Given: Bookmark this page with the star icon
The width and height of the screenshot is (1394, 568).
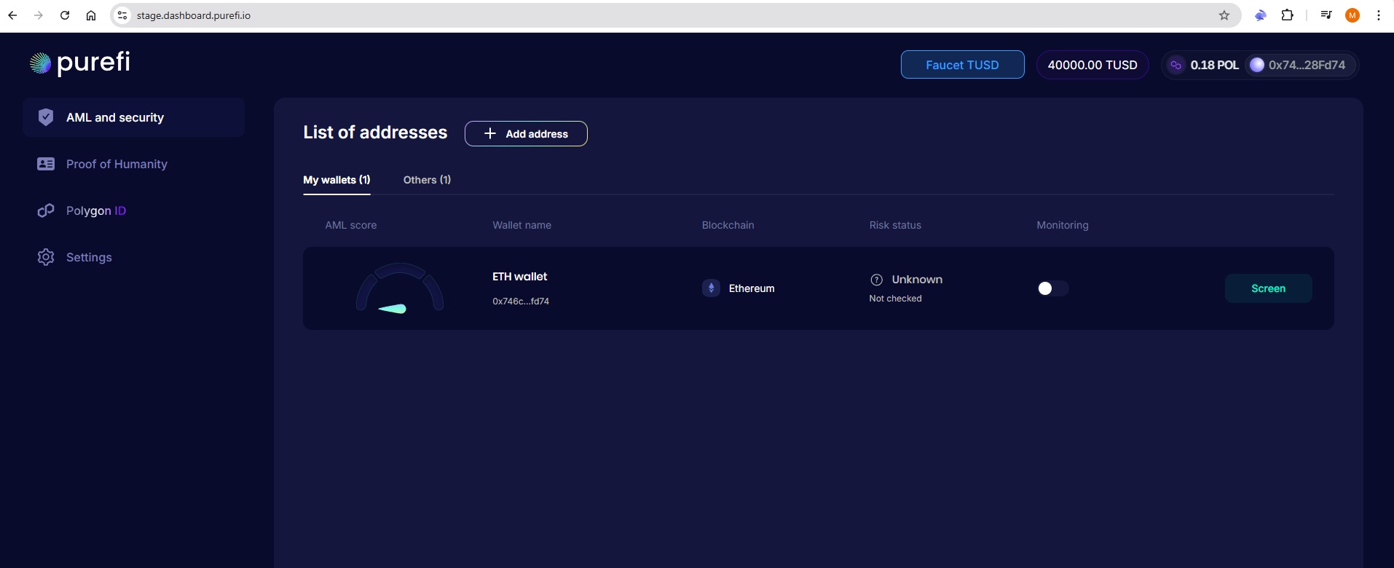Looking at the screenshot, I should [x=1224, y=15].
